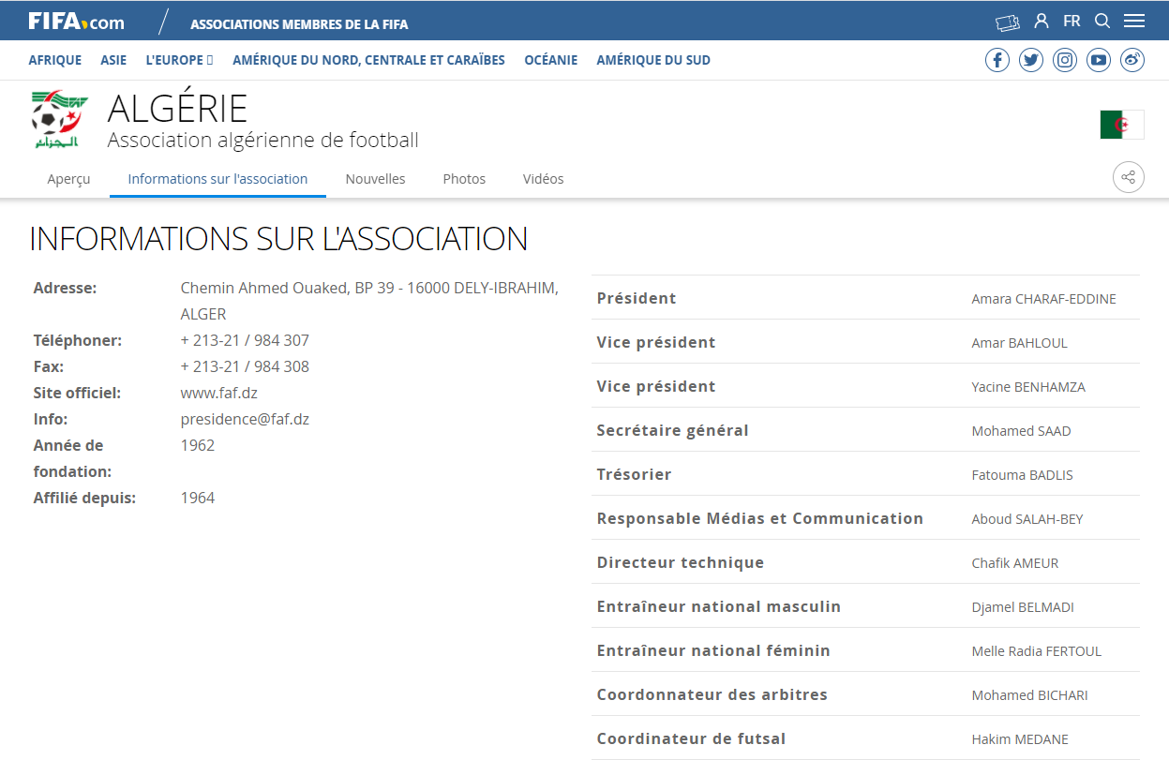This screenshot has width=1169, height=760.
Task: Click technical director Chafik AMEUR
Action: pyautogui.click(x=1015, y=563)
